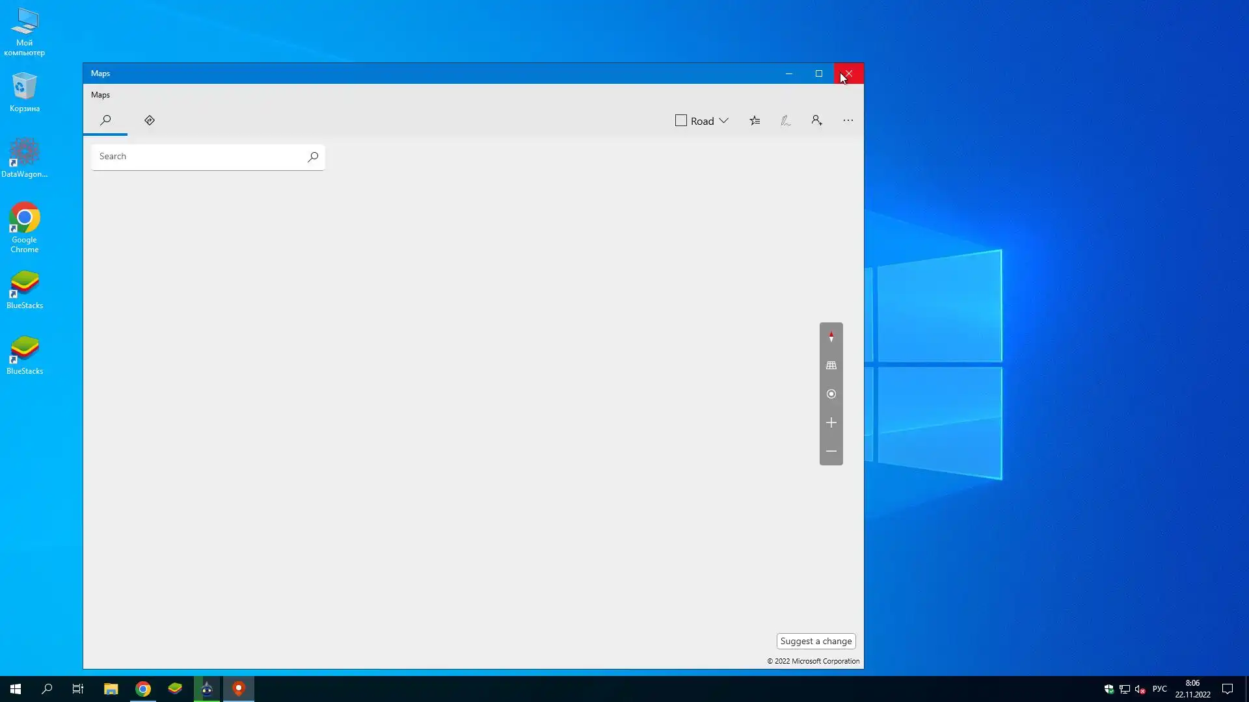
Task: Click the Maps icon in taskbar
Action: click(239, 689)
